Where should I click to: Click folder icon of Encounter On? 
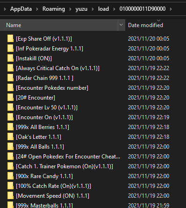pos(10,117)
